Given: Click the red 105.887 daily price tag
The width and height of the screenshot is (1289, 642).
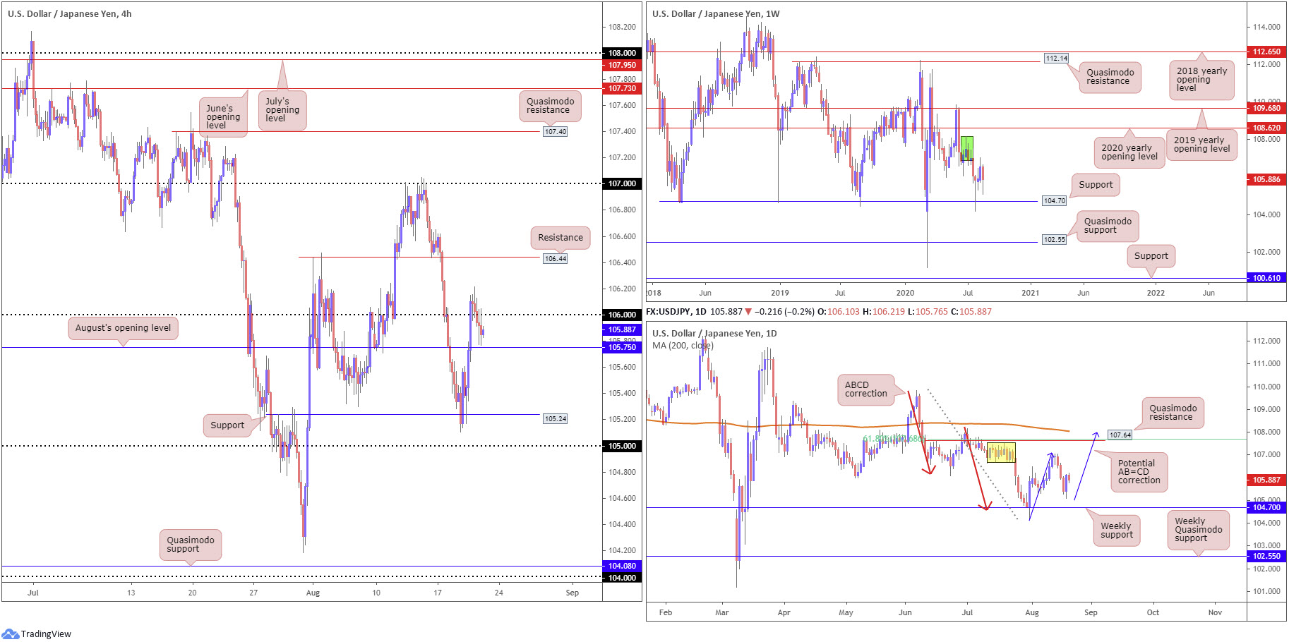Looking at the screenshot, I should click(x=1266, y=480).
